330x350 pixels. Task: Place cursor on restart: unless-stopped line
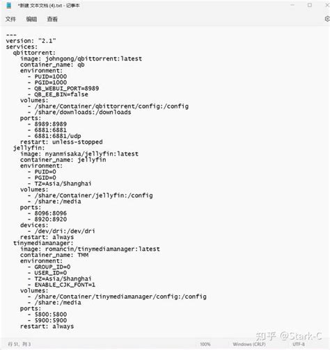61,142
